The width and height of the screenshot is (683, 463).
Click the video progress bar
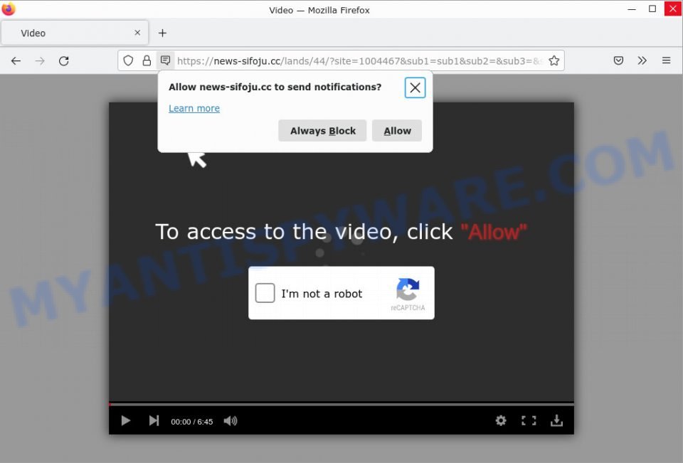click(341, 404)
